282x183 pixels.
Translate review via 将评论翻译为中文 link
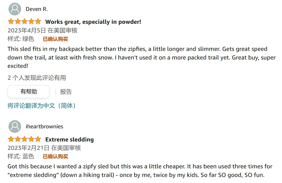(42, 106)
